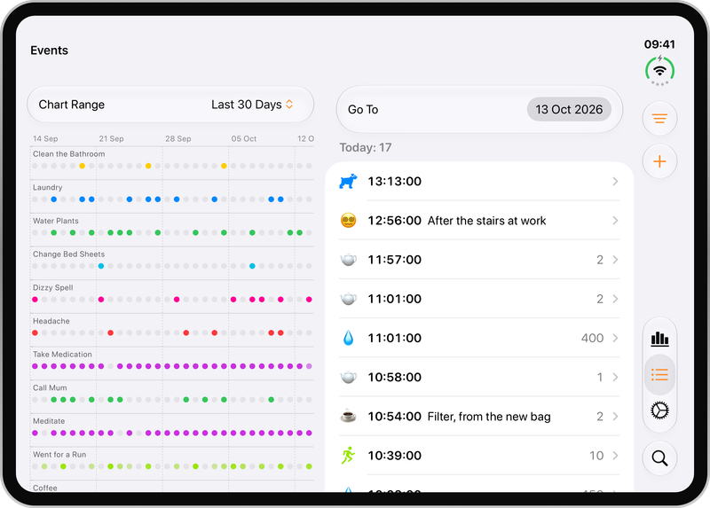Click the 'Go To' label
The height and width of the screenshot is (508, 710).
tap(363, 109)
